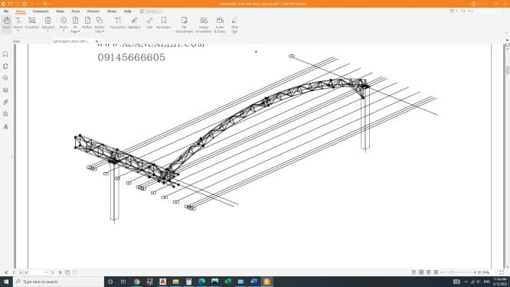The width and height of the screenshot is (510, 287).
Task: Open Audio & Video tool
Action: [x=220, y=24]
